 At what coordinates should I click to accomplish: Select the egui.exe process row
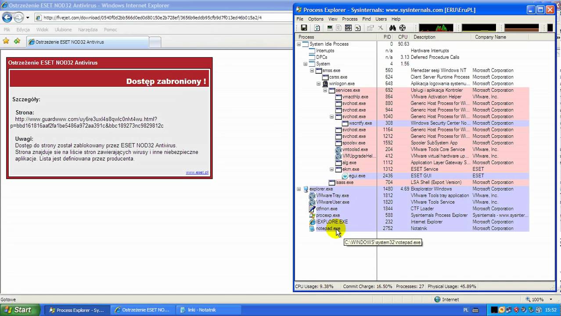412,176
